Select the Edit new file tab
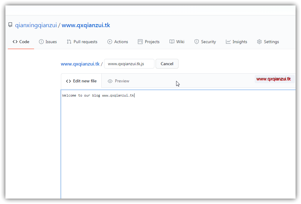 (84, 81)
